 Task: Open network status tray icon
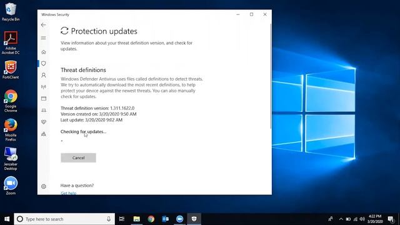(356, 219)
